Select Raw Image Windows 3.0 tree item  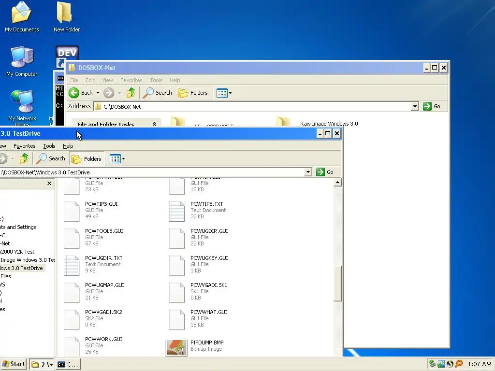click(x=28, y=260)
